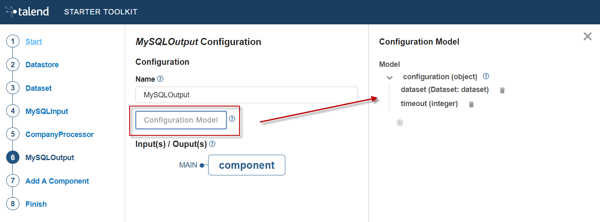Open the Datastore step
600x222 pixels.
[x=42, y=65]
